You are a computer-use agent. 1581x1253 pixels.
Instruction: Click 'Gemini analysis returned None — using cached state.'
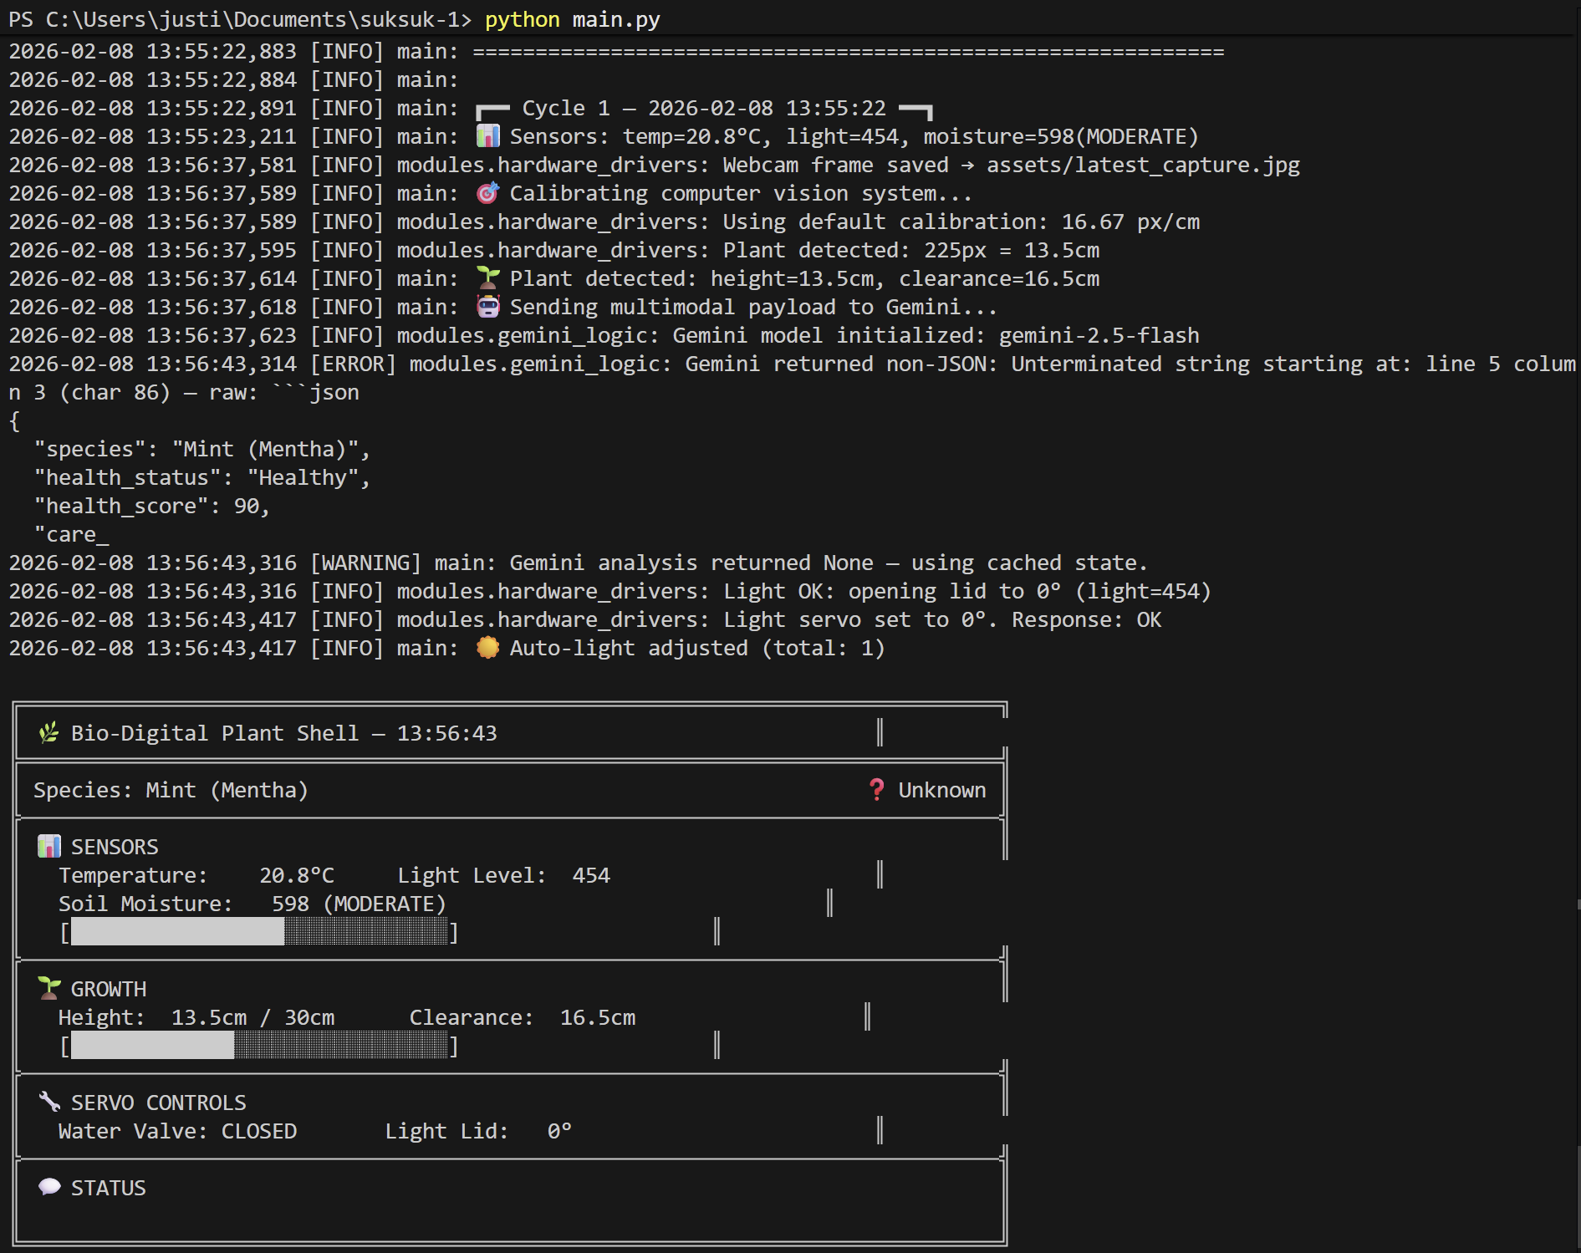pyautogui.click(x=829, y=563)
